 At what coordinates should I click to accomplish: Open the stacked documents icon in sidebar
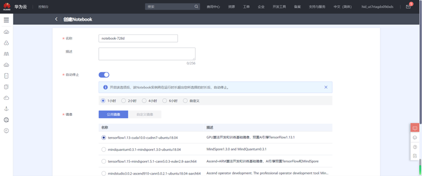[x=6, y=87]
